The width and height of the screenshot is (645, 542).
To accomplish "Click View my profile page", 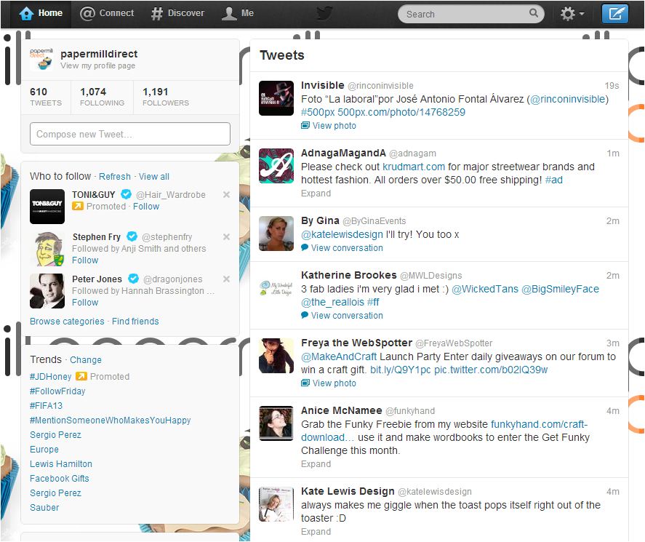I will point(98,65).
